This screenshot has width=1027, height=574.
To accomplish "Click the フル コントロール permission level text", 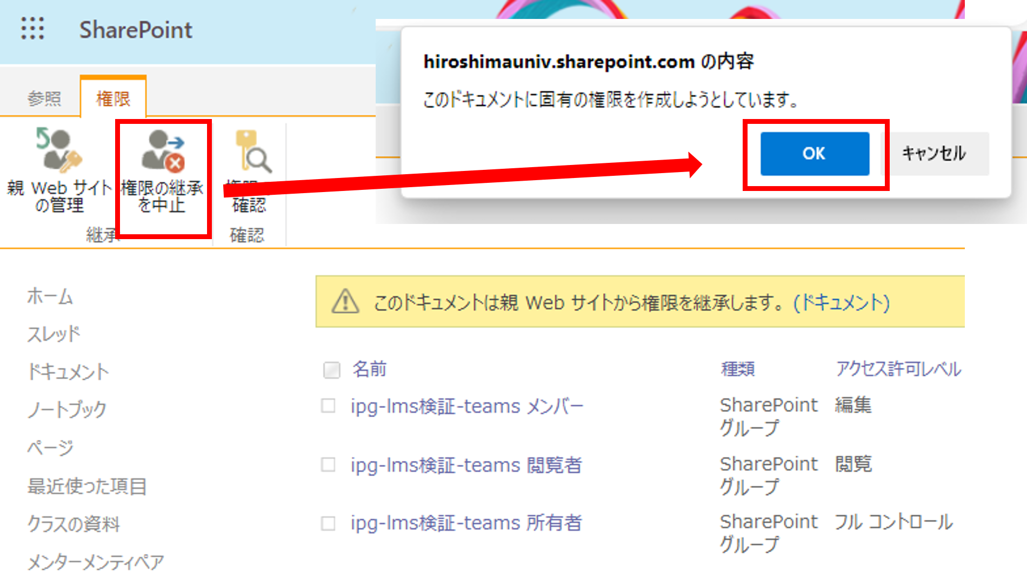I will click(894, 522).
